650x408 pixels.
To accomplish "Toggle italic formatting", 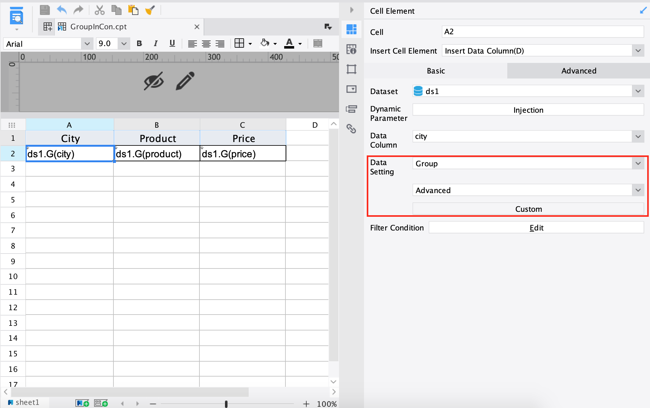I will (155, 43).
